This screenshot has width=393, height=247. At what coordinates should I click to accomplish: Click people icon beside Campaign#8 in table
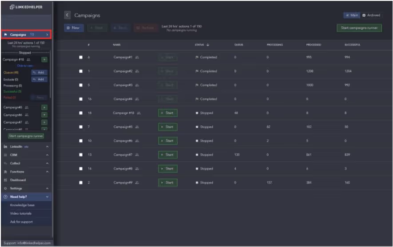[137, 169]
